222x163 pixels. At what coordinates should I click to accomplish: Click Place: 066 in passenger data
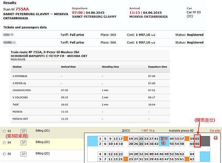point(108,43)
